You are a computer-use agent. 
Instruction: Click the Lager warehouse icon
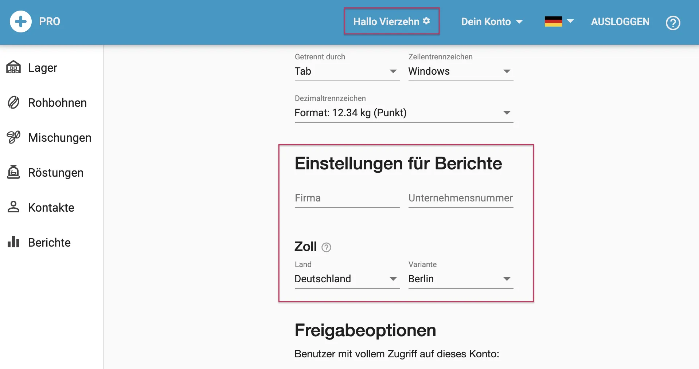pyautogui.click(x=13, y=67)
